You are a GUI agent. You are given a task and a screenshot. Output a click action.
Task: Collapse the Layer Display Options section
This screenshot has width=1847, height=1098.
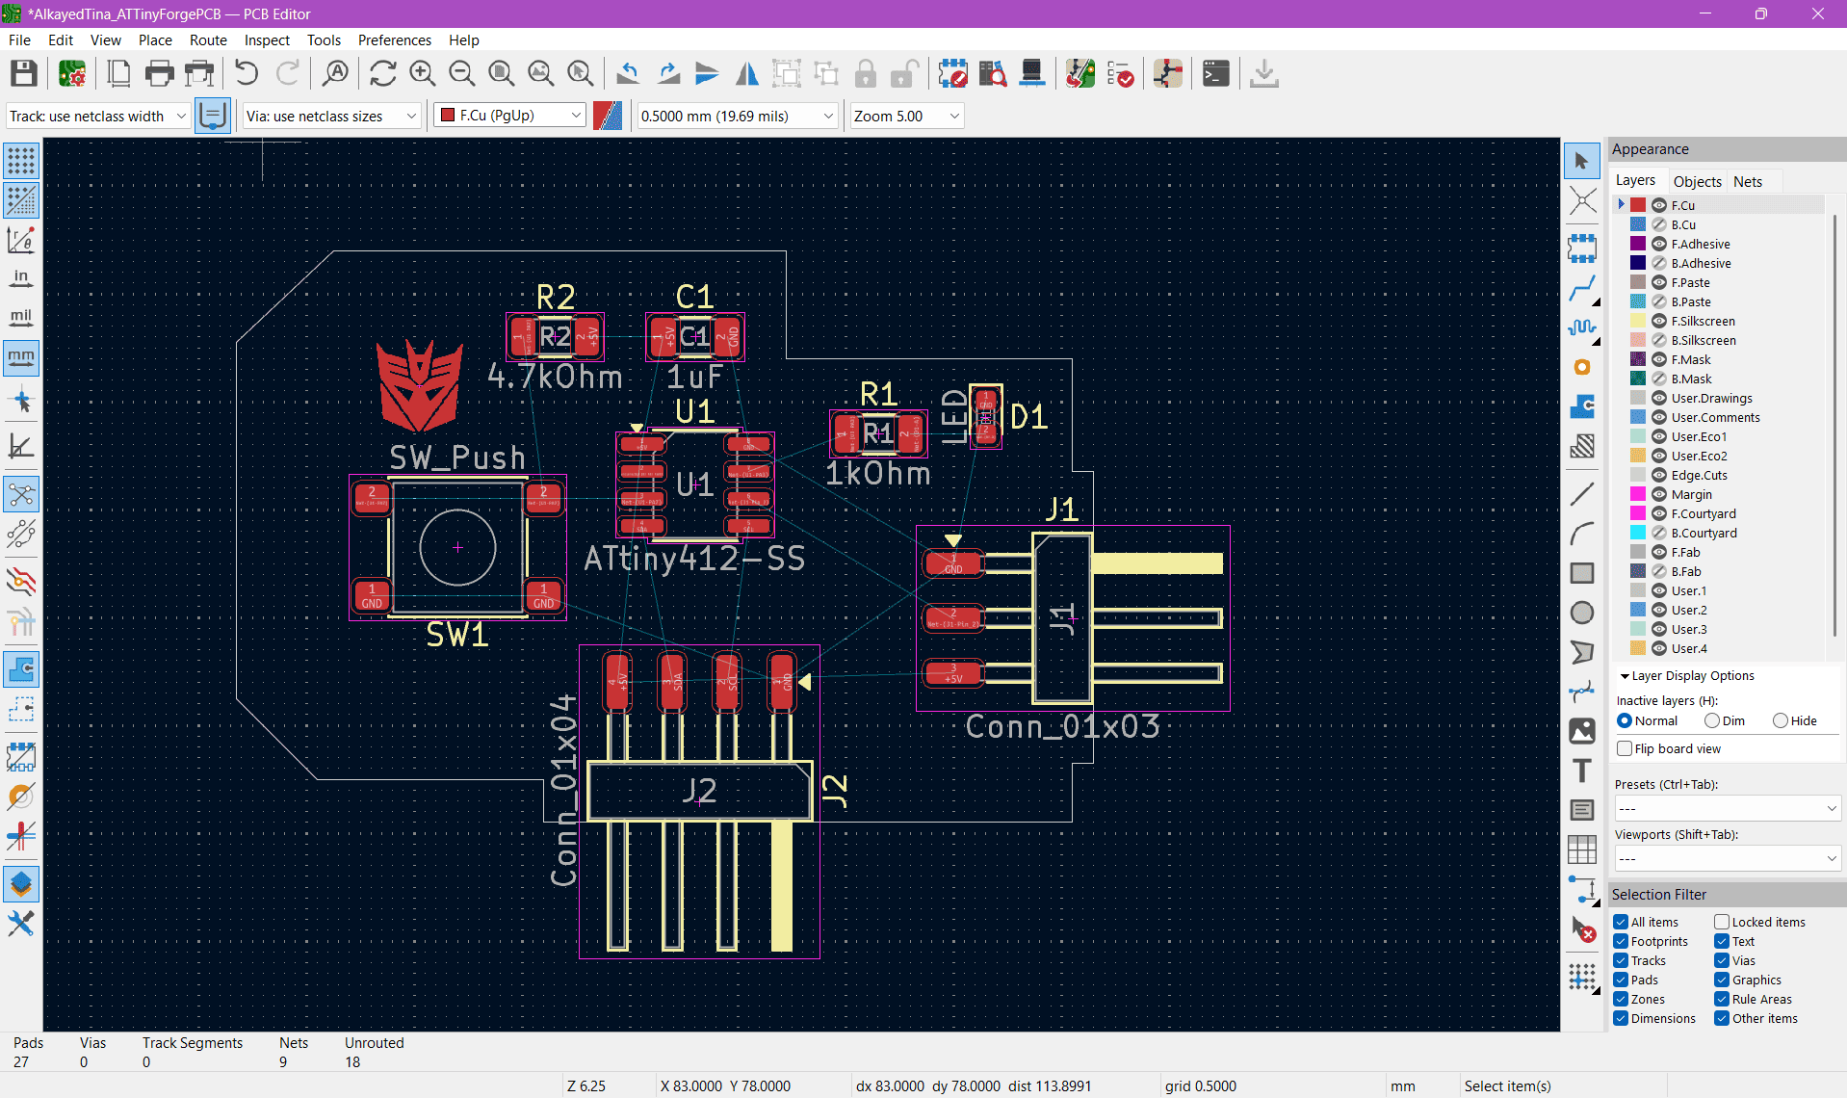[1624, 675]
